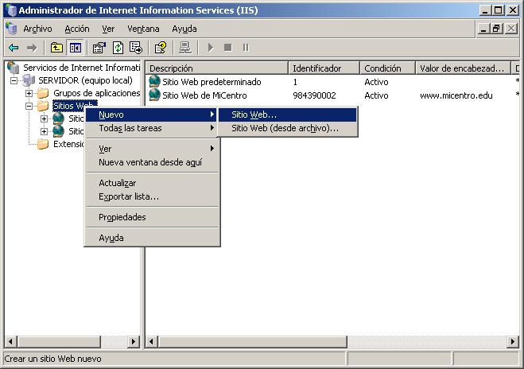Click right arrow of list pane scrollbar

(513, 342)
